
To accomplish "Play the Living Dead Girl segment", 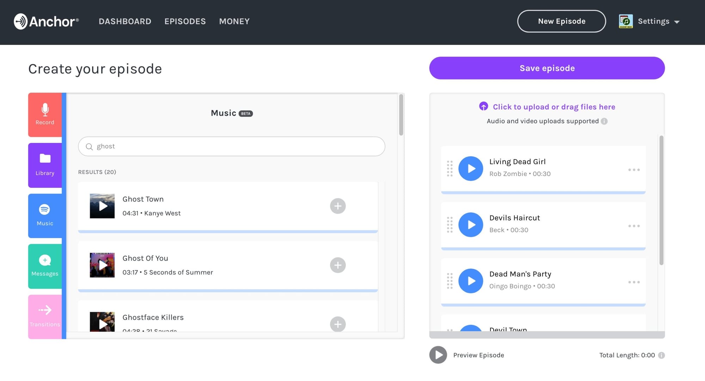I will pos(471,169).
